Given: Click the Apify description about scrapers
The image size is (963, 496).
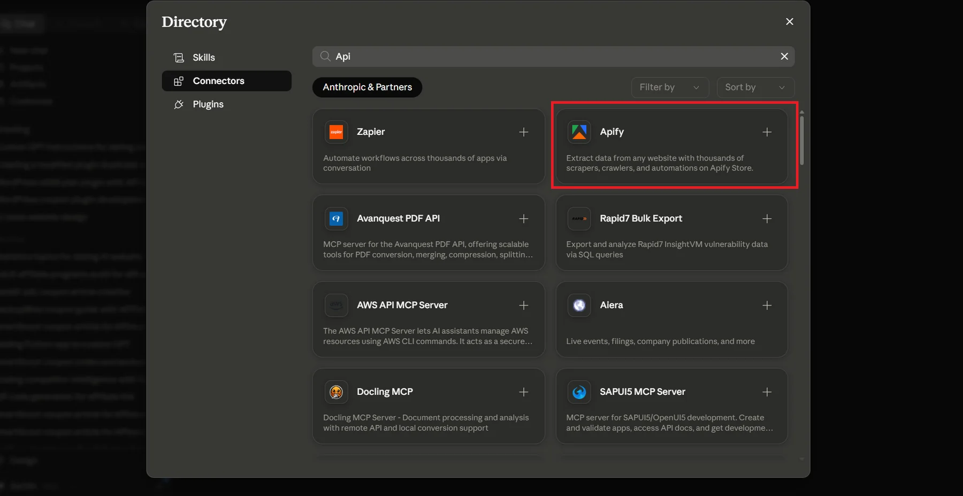Looking at the screenshot, I should click(660, 163).
